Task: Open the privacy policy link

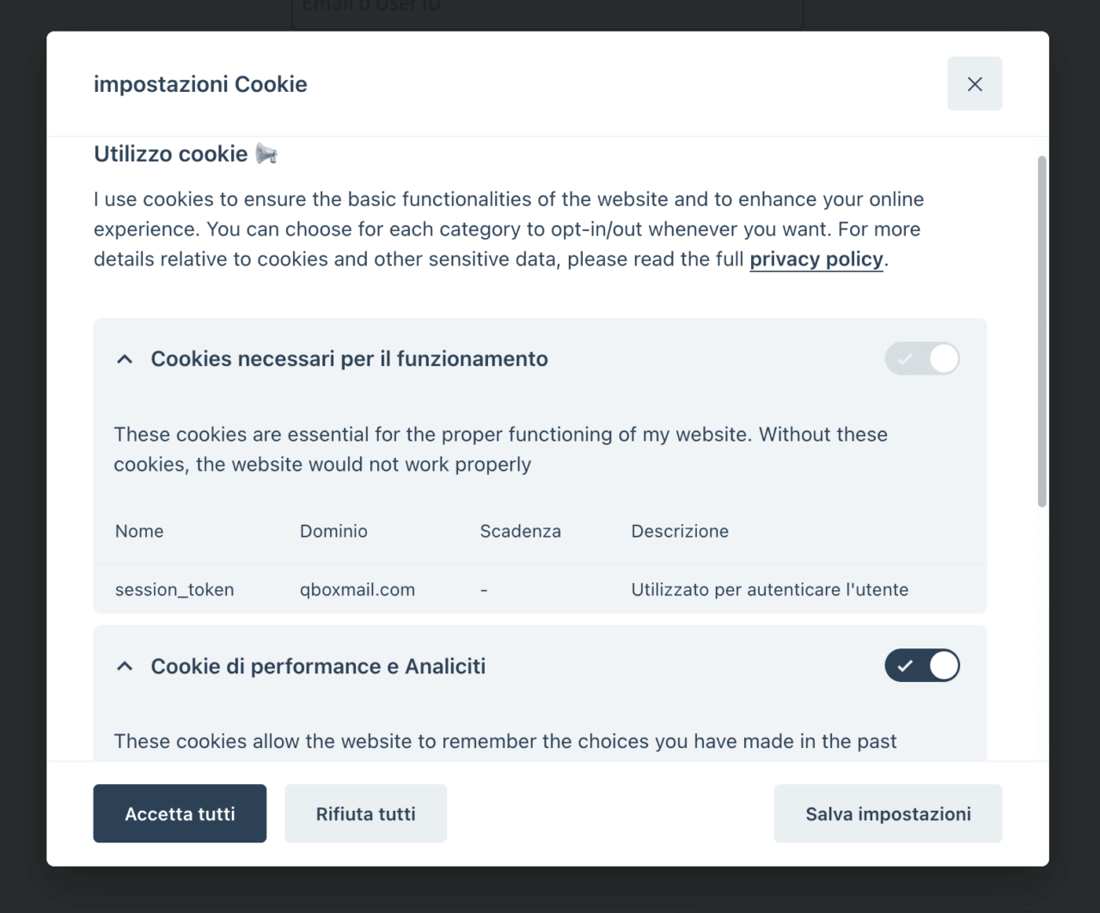Action: point(816,259)
